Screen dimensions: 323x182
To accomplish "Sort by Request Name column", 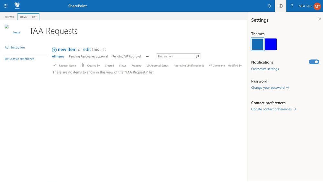I will (x=67, y=65).
